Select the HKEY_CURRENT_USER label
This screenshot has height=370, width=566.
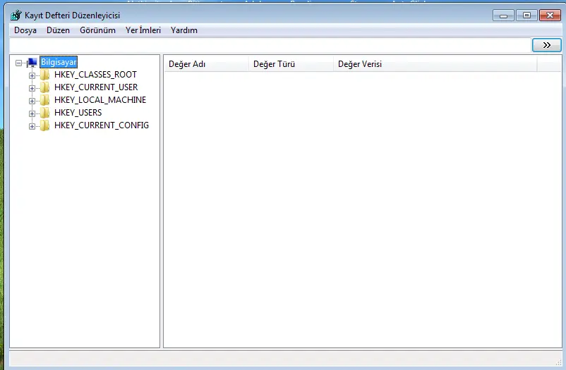pos(96,87)
